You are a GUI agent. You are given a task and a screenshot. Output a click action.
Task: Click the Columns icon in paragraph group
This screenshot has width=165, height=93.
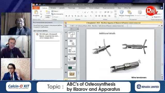point(109,16)
